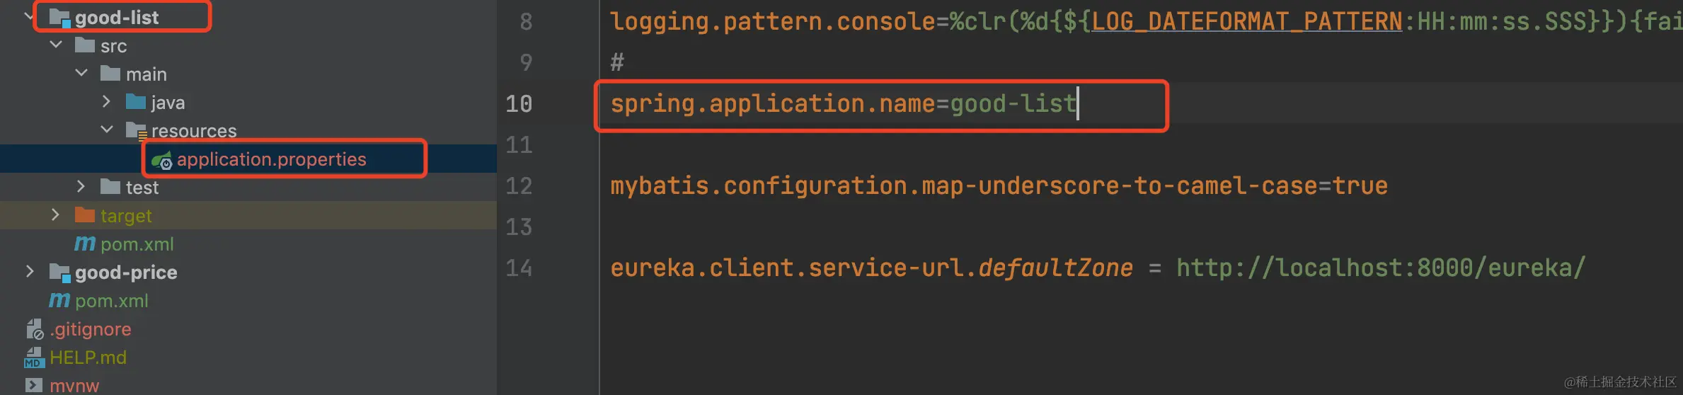Click the Maven icon of good-list pom.xml
1683x395 pixels.
[x=85, y=244]
